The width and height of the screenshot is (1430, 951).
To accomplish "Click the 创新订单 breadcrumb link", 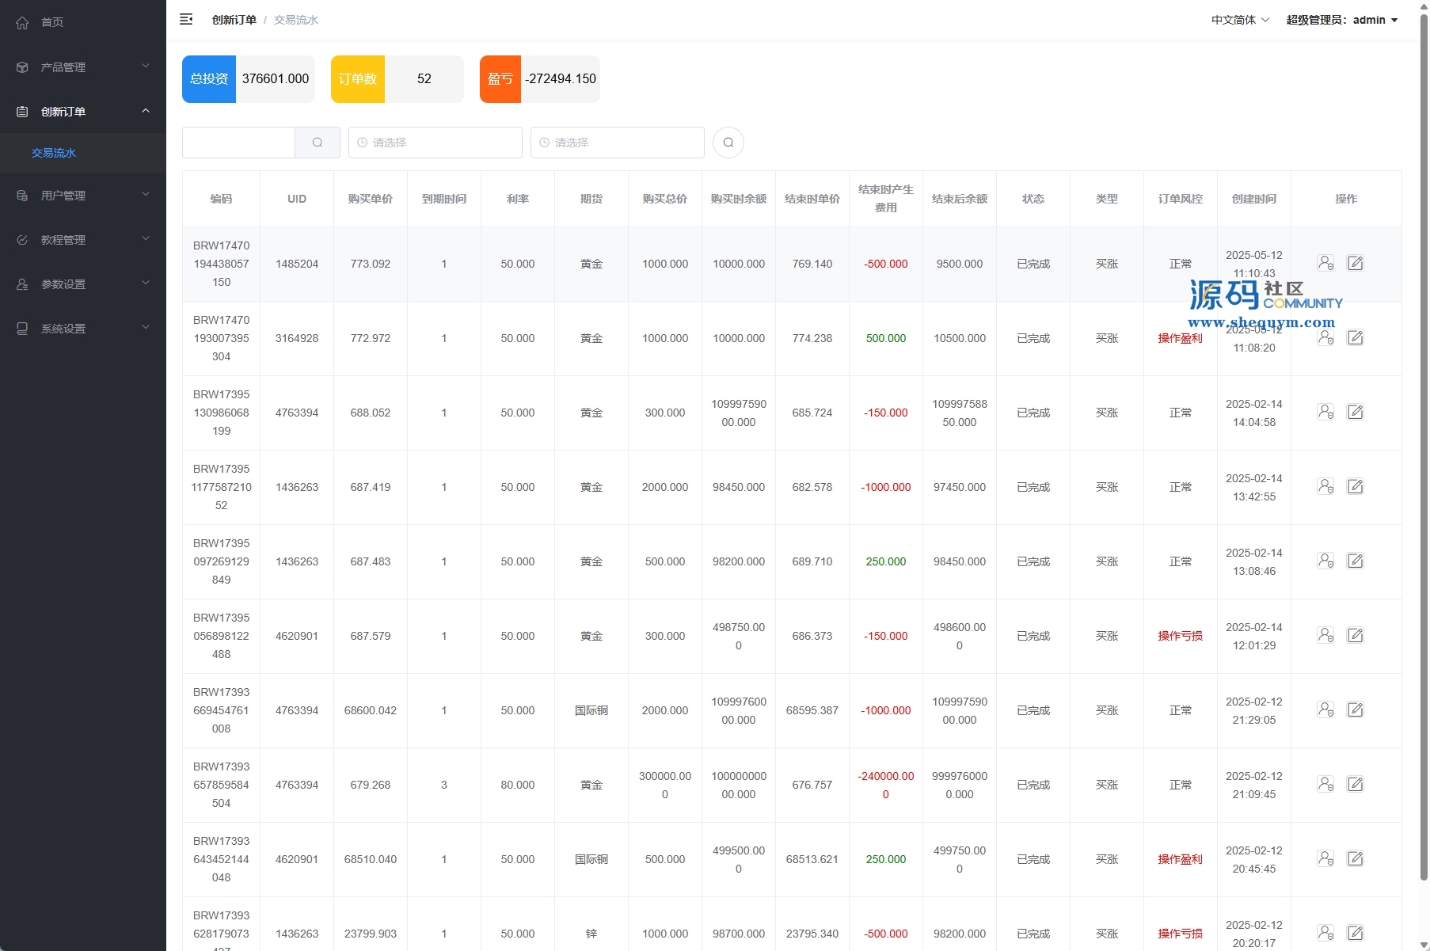I will point(234,20).
